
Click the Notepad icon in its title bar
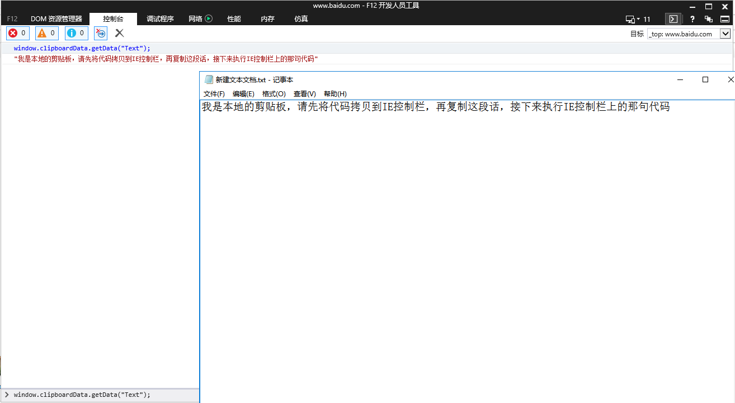coord(209,79)
